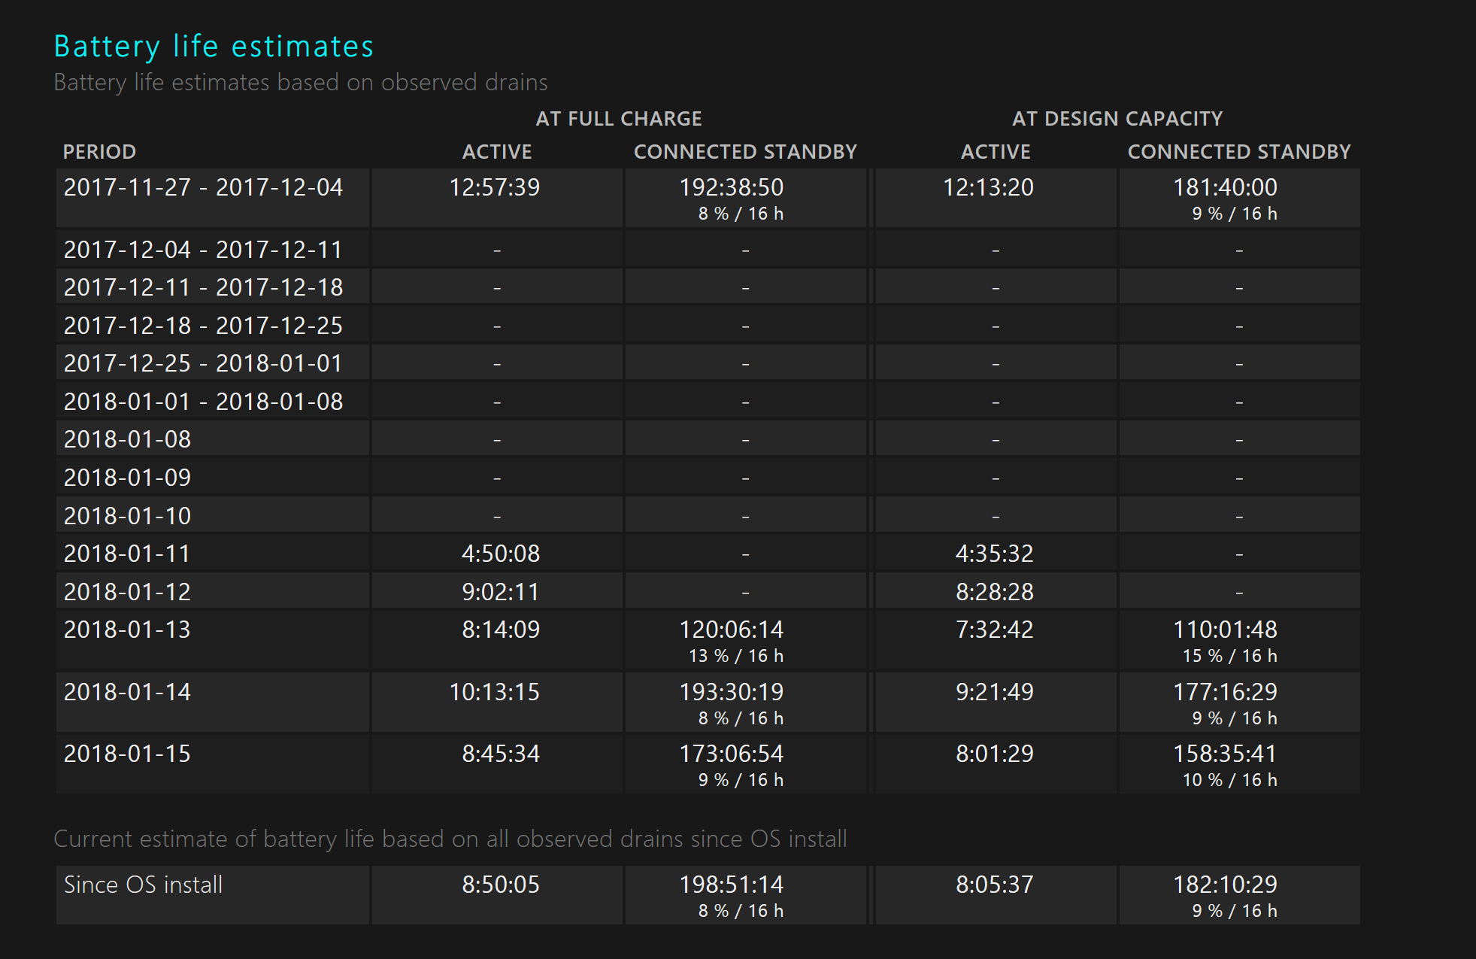1476x959 pixels.
Task: Click the Battery life estimates heading
Action: [214, 47]
